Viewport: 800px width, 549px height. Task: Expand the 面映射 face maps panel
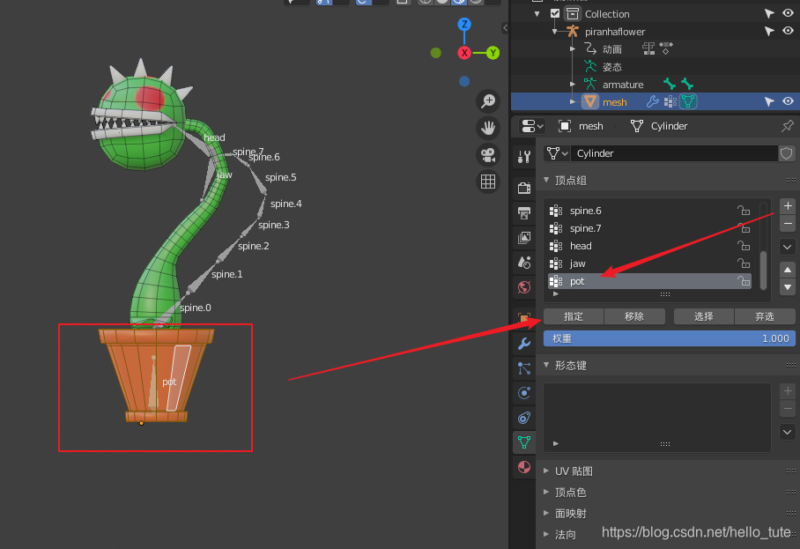(546, 513)
